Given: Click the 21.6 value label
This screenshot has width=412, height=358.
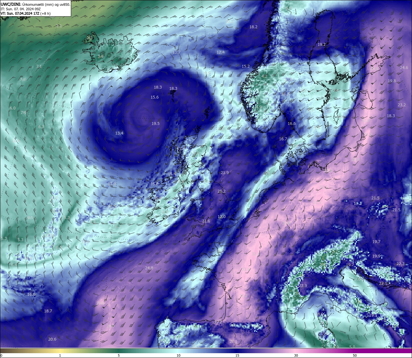Looking at the screenshot, I should 206,221.
